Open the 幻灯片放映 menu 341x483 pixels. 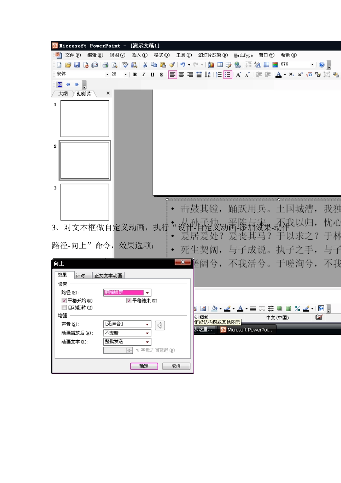tap(213, 55)
